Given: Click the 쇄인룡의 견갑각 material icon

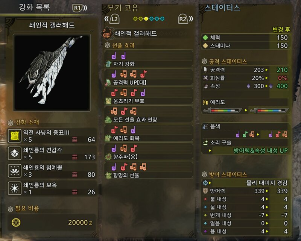Looking at the screenshot, I should click(x=15, y=153).
